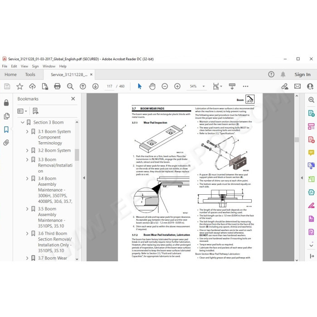View security lock settings panel
Image resolution: width=317 pixels, height=317 pixels.
click(x=6, y=103)
